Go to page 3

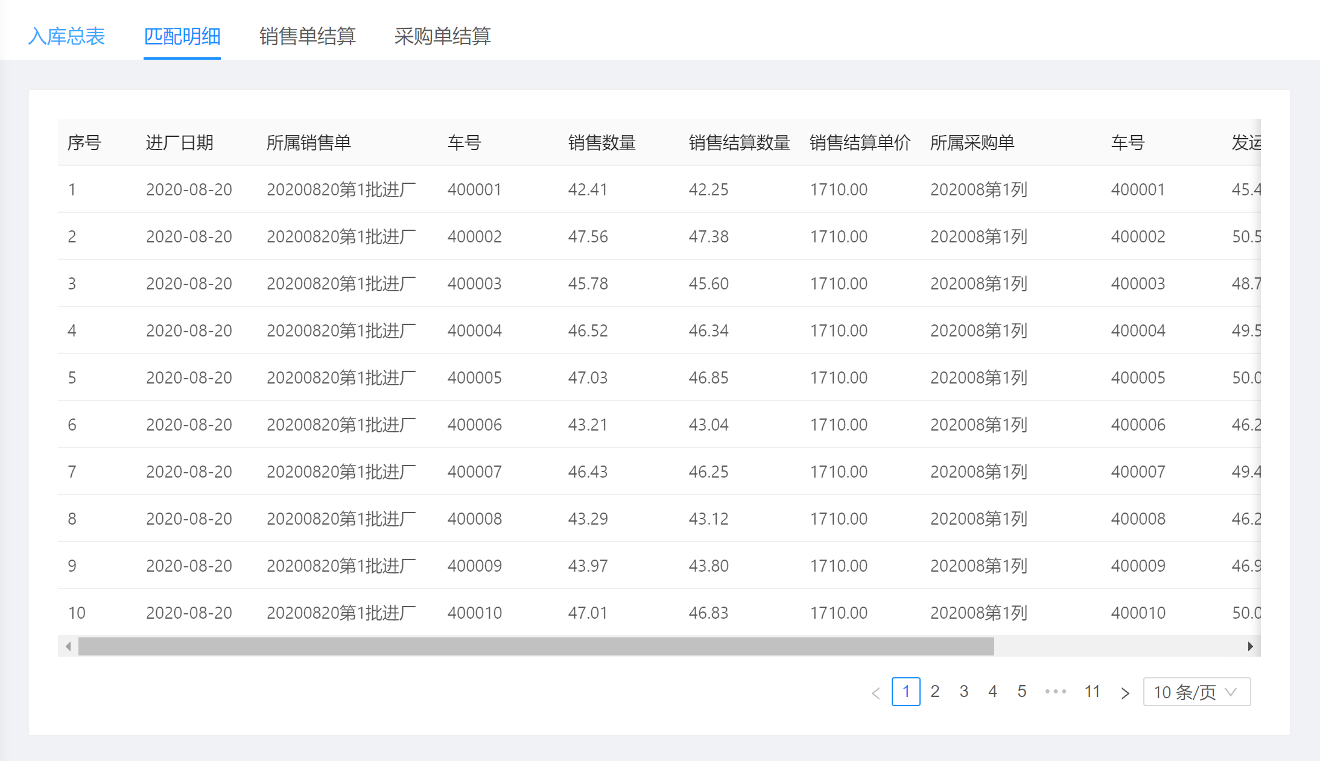coord(964,692)
